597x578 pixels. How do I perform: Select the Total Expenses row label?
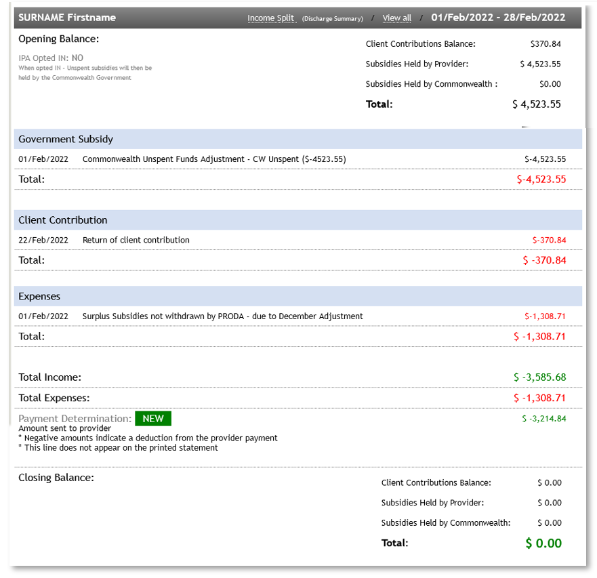pyautogui.click(x=54, y=398)
